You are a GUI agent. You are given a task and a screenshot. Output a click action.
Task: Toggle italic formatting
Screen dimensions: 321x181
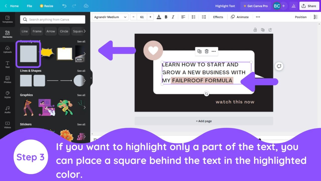tap(173, 17)
